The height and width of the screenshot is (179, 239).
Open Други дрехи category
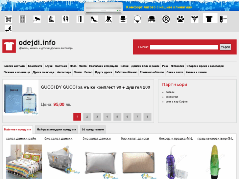pos(103,72)
